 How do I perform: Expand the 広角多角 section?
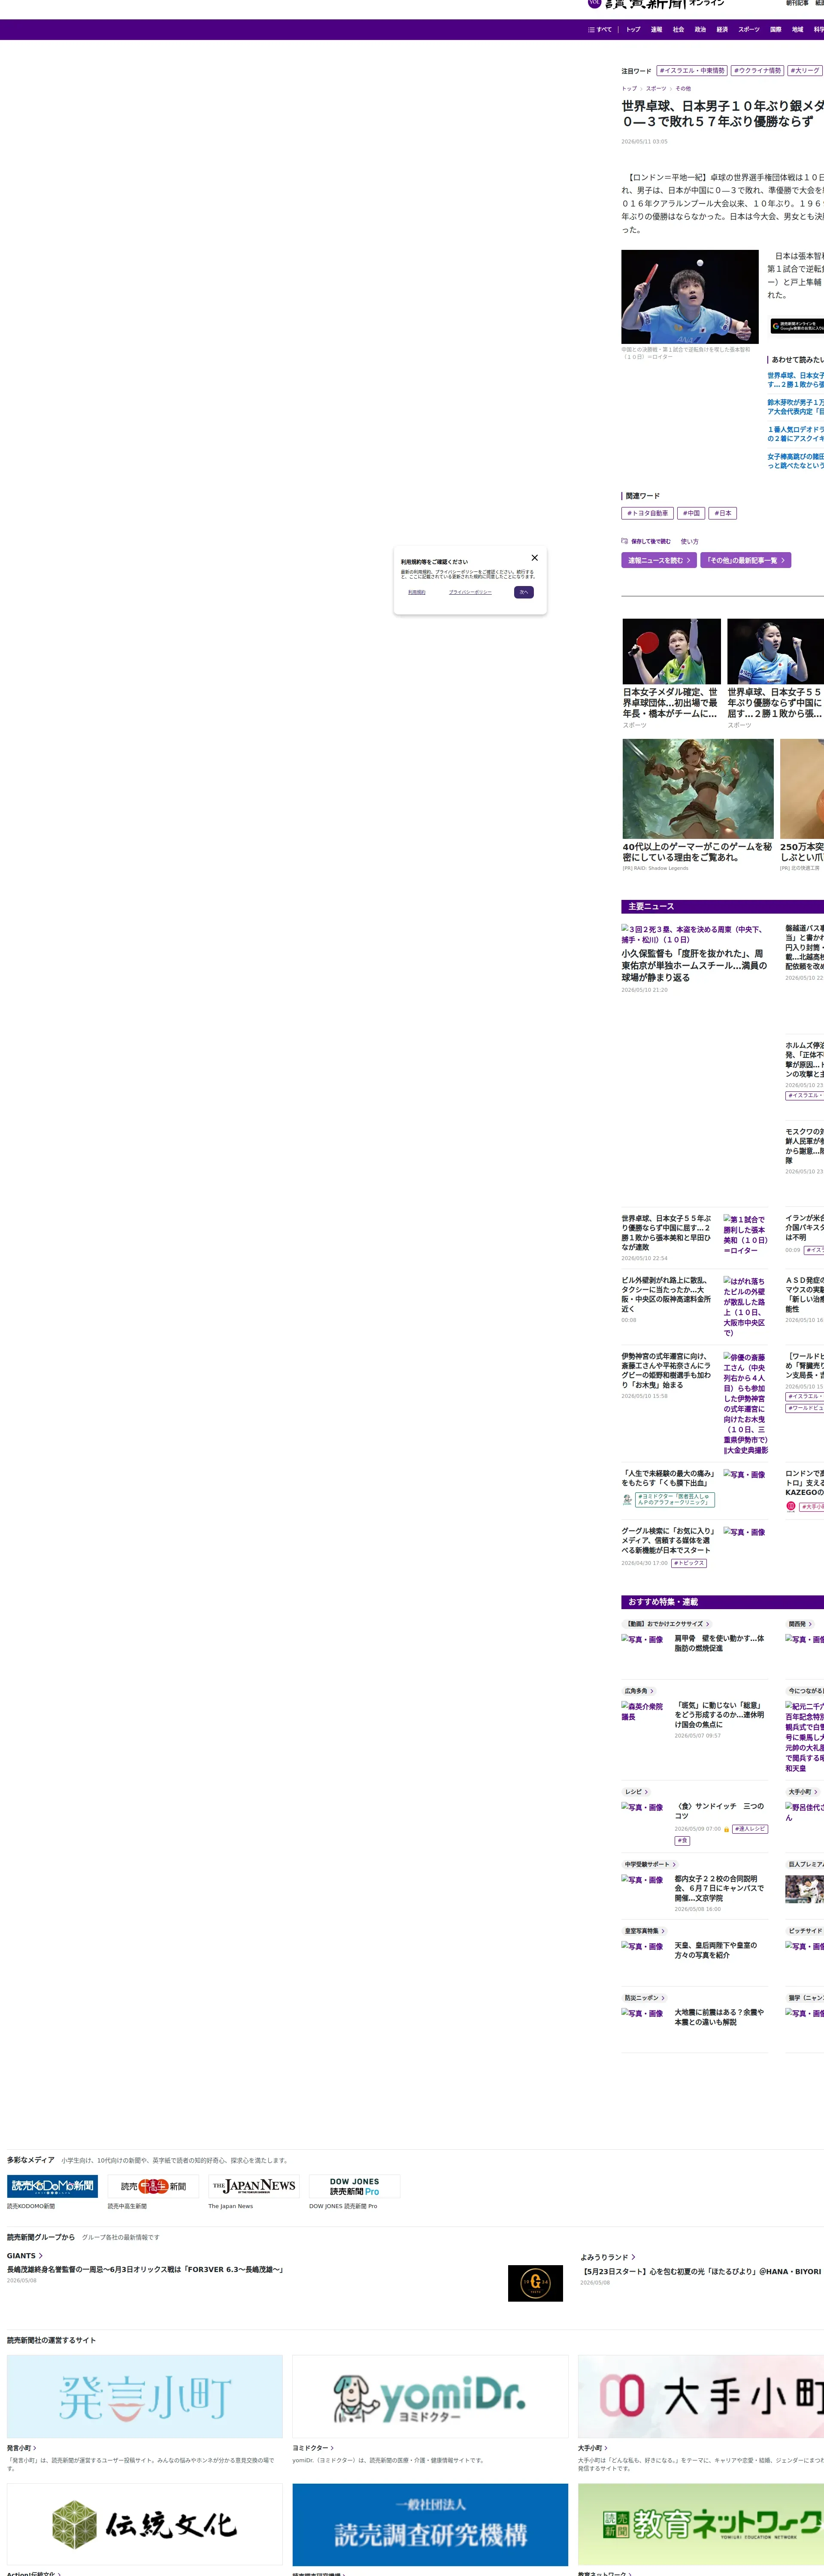point(639,1691)
